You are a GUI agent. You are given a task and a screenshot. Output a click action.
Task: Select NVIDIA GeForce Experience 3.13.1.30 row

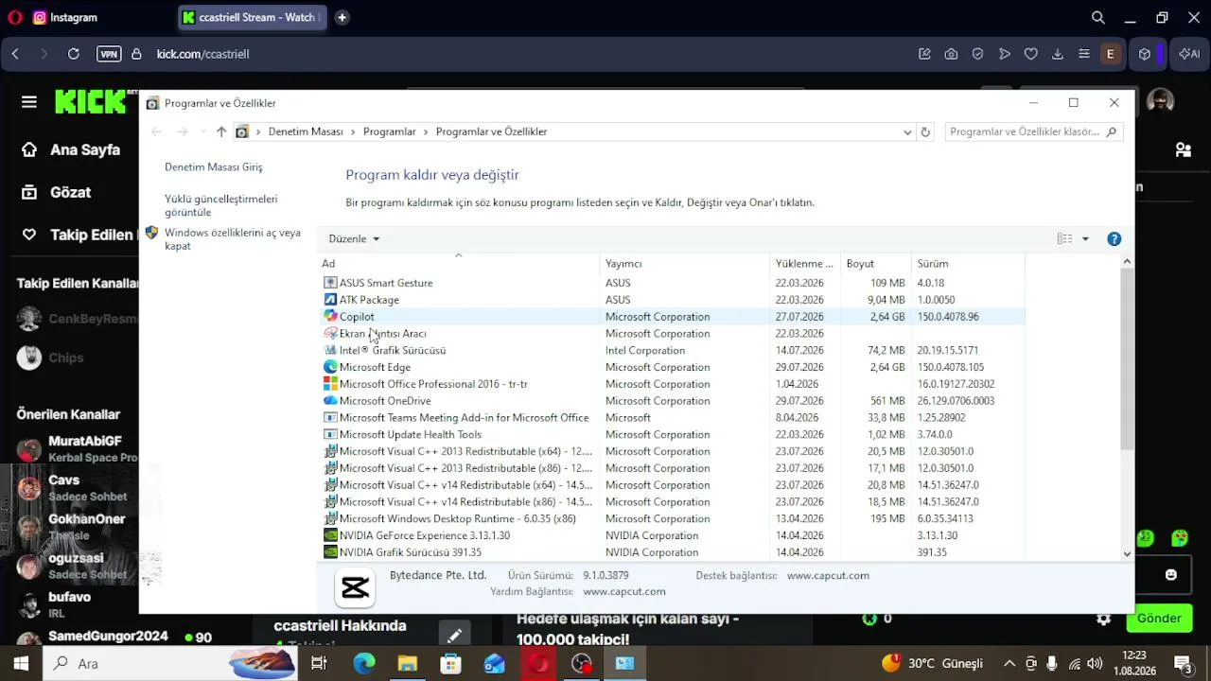(672, 535)
